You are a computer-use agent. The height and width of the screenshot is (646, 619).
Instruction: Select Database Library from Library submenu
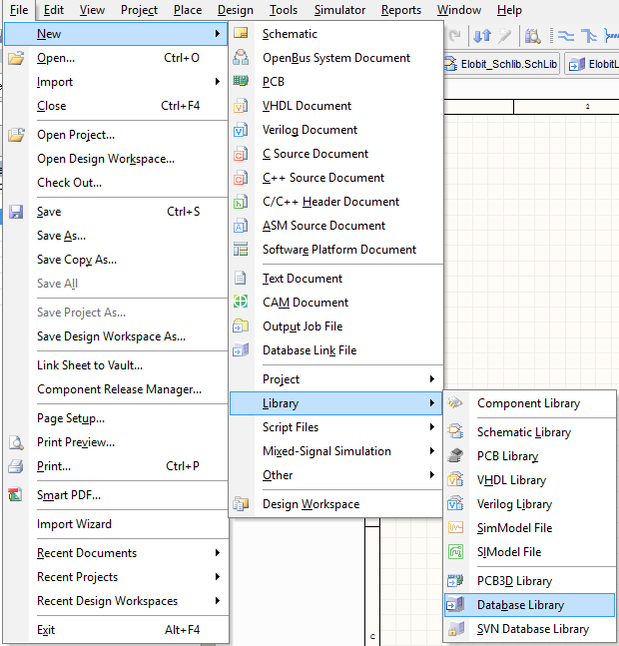(x=520, y=605)
